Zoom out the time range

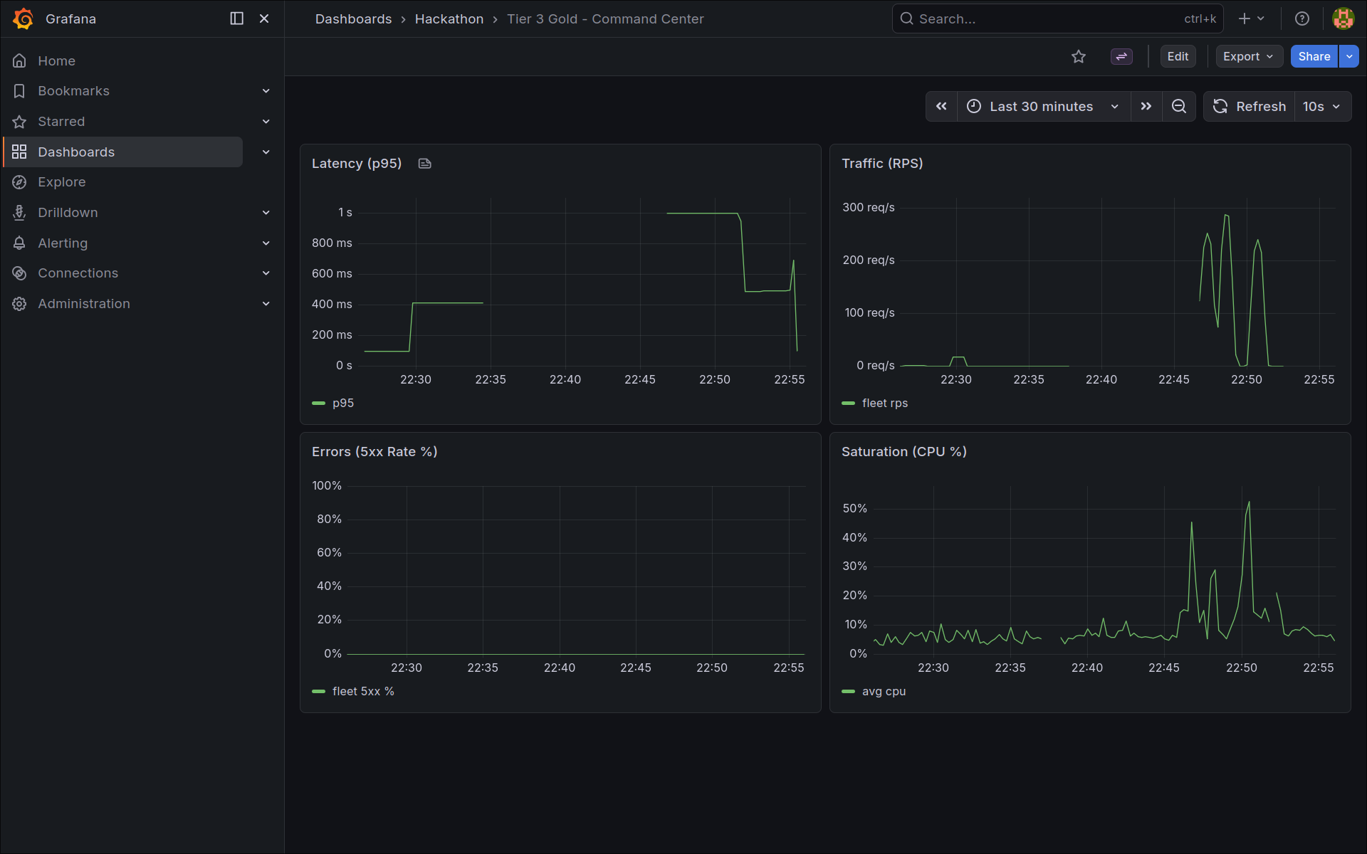pos(1179,107)
